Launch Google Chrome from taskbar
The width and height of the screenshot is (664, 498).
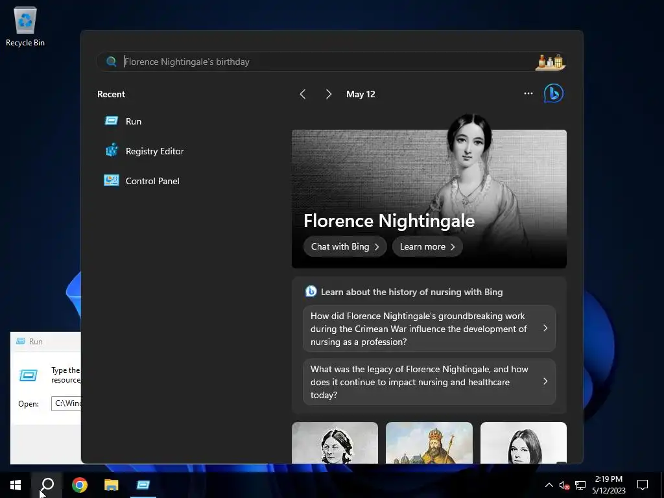pos(79,485)
